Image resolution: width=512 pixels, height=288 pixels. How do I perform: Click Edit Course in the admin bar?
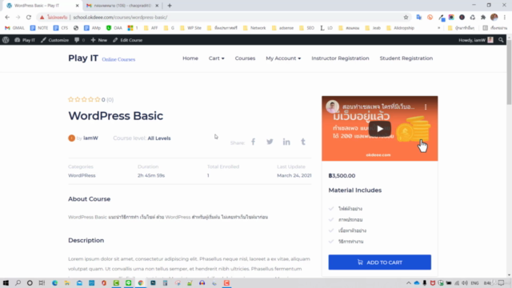(x=128, y=40)
